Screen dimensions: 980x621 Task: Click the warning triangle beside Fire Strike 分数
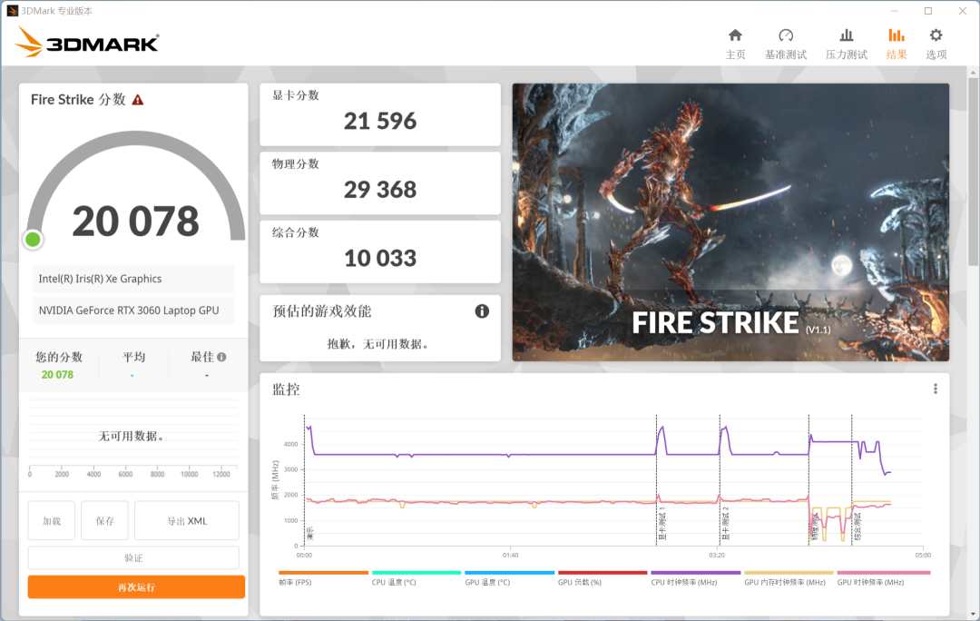(x=137, y=100)
